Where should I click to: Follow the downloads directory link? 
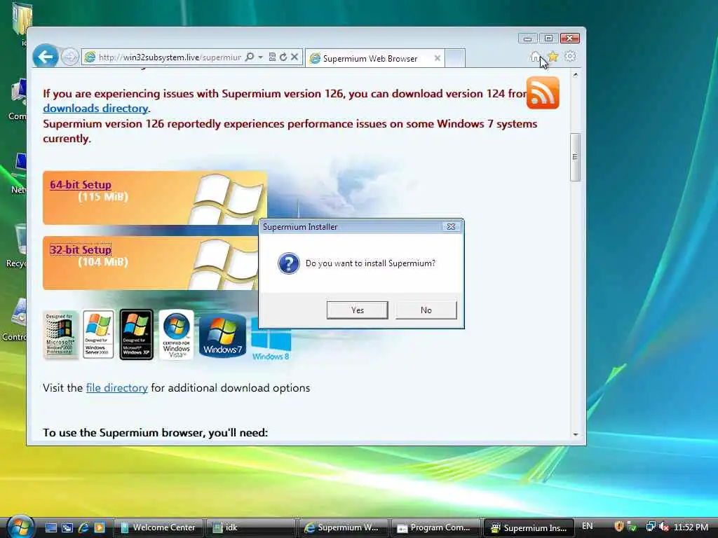[95, 109]
